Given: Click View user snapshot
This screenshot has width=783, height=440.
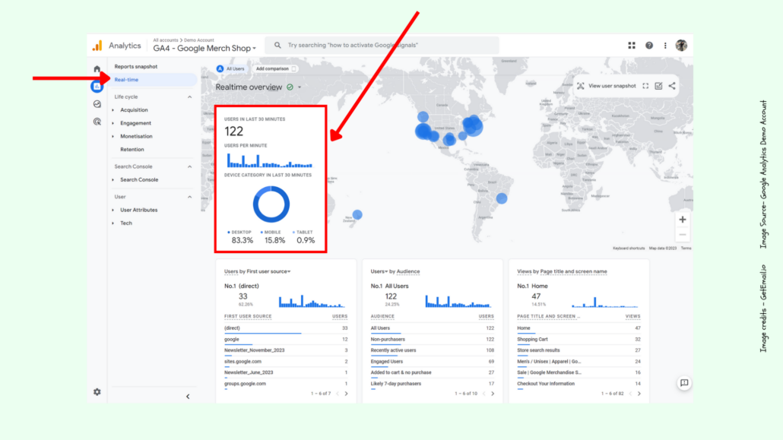Looking at the screenshot, I should click(606, 86).
